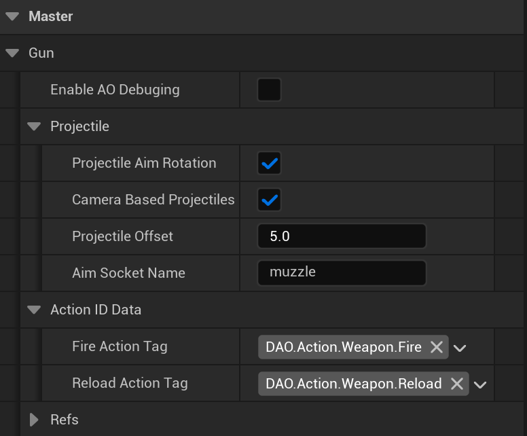Collapse the Master category arrow
The width and height of the screenshot is (527, 436).
[12, 16]
